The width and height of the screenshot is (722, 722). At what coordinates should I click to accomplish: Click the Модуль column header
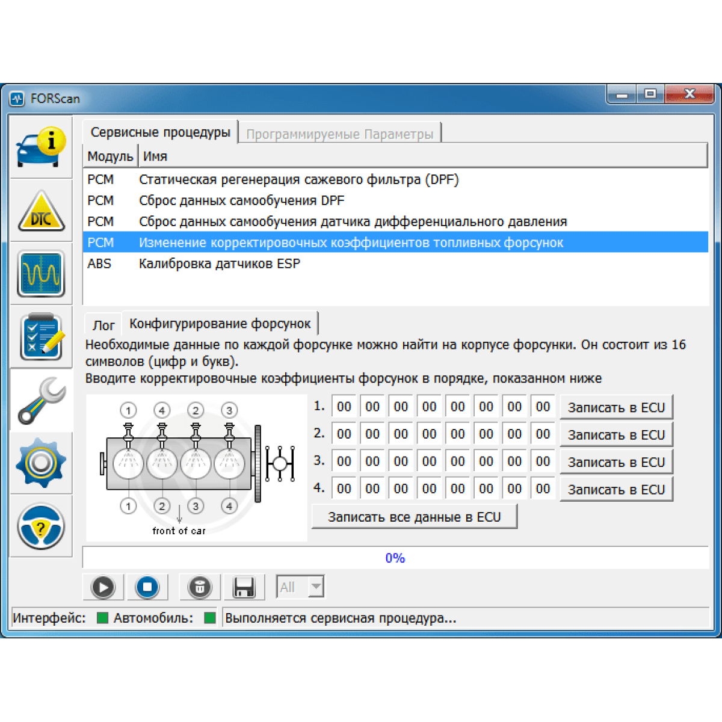coord(110,156)
